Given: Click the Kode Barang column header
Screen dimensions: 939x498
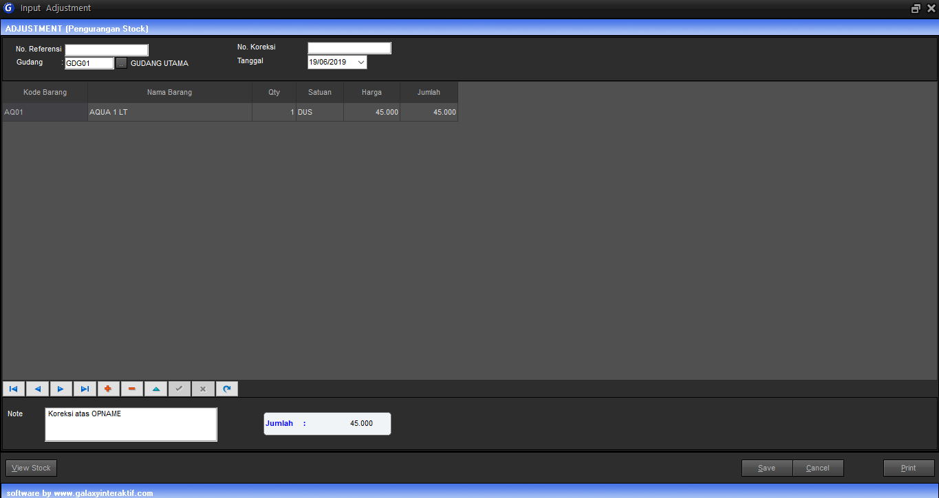Looking at the screenshot, I should (x=45, y=93).
